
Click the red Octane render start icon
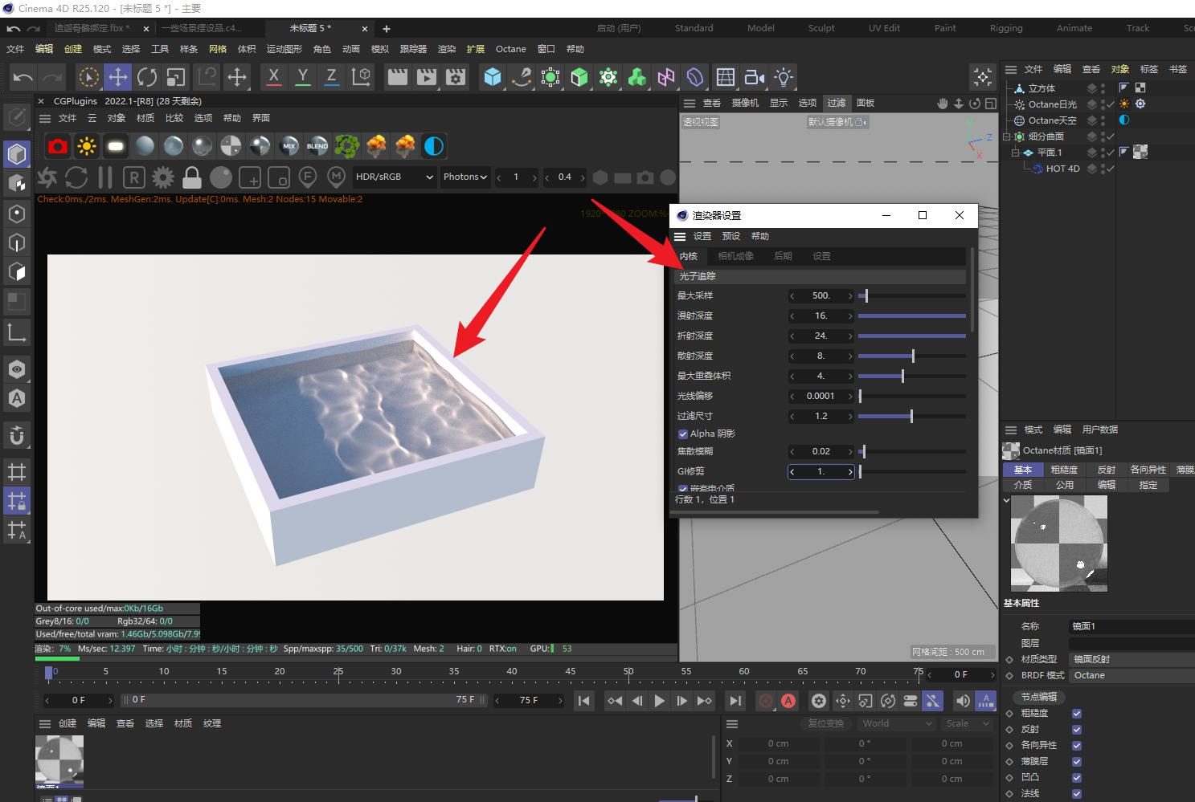(x=58, y=146)
